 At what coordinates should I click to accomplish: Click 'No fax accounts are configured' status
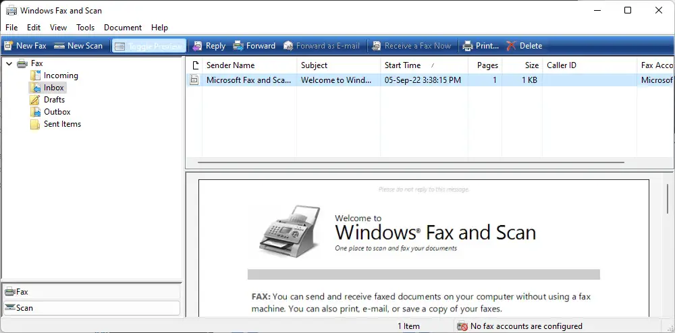tap(526, 326)
